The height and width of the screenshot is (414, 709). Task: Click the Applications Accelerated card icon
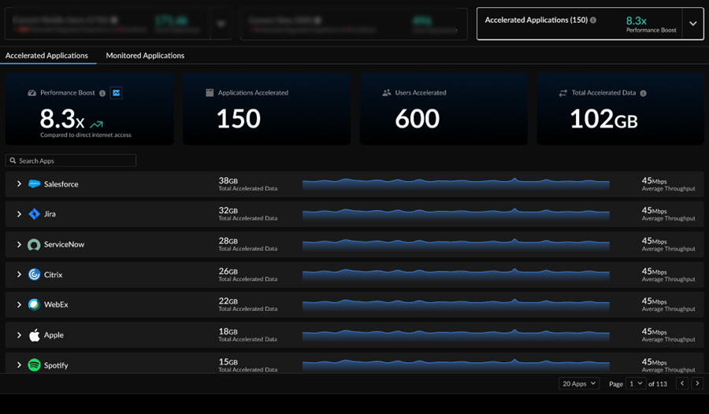click(x=210, y=93)
